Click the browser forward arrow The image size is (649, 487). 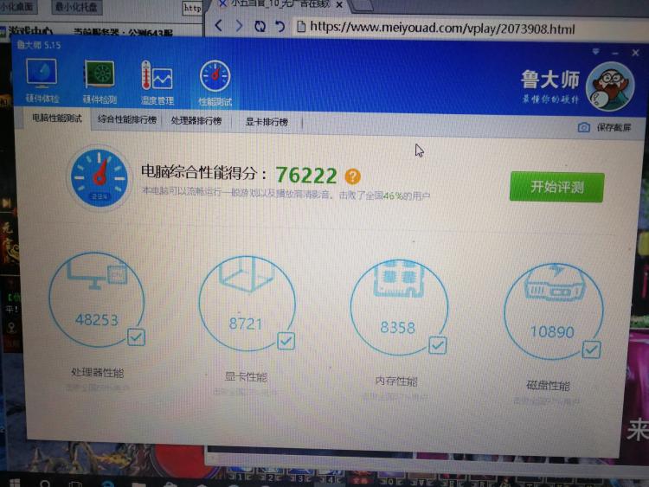pyautogui.click(x=239, y=26)
